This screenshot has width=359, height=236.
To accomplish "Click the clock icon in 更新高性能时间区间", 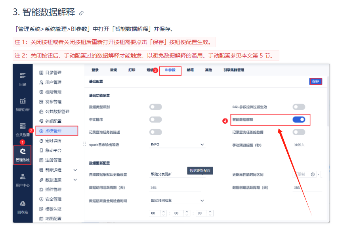I will [x=313, y=175].
